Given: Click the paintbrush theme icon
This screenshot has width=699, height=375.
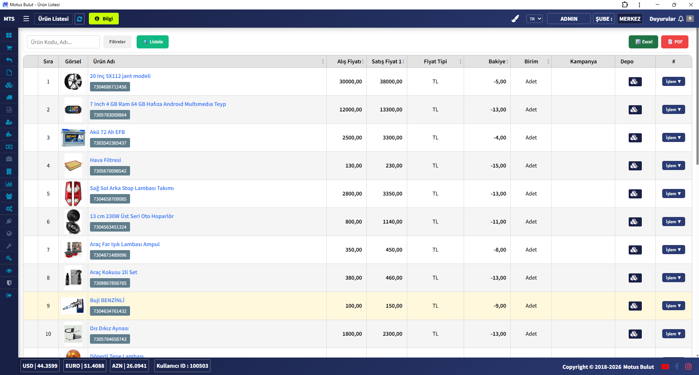Looking at the screenshot, I should coord(515,19).
